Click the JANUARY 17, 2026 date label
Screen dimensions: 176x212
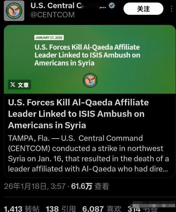pos(49,38)
